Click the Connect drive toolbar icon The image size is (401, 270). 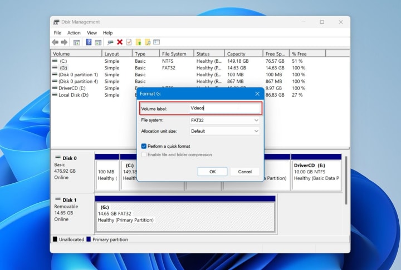(110, 42)
